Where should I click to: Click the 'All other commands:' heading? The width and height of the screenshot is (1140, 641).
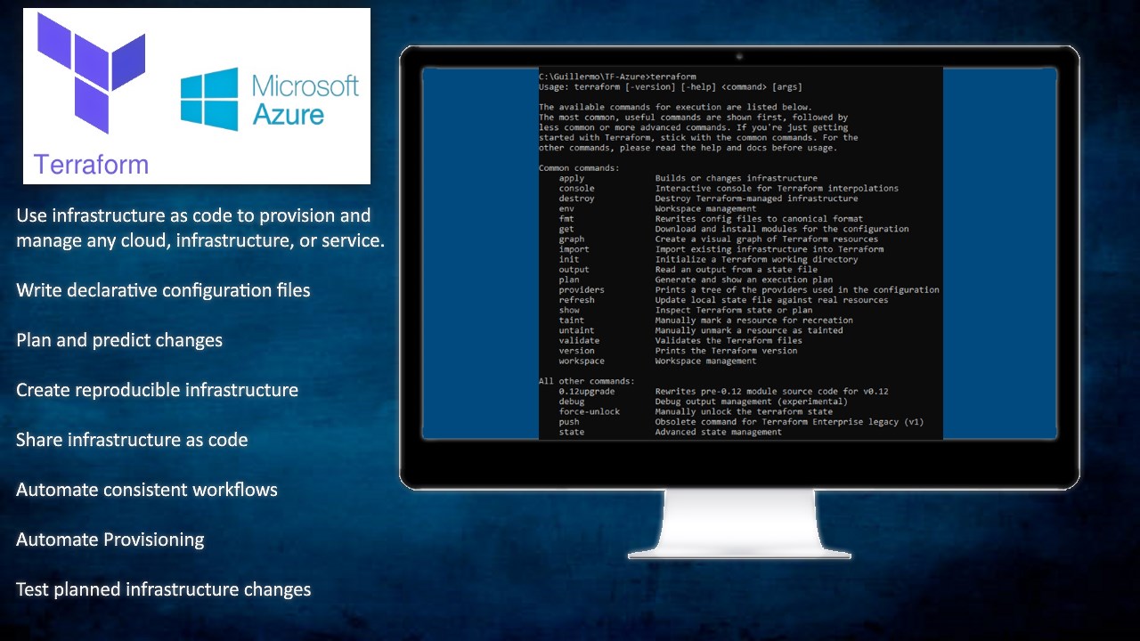(587, 381)
